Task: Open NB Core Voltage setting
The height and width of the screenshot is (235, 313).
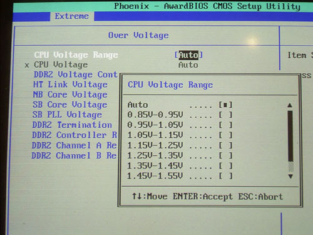Action: pyautogui.click(x=70, y=95)
